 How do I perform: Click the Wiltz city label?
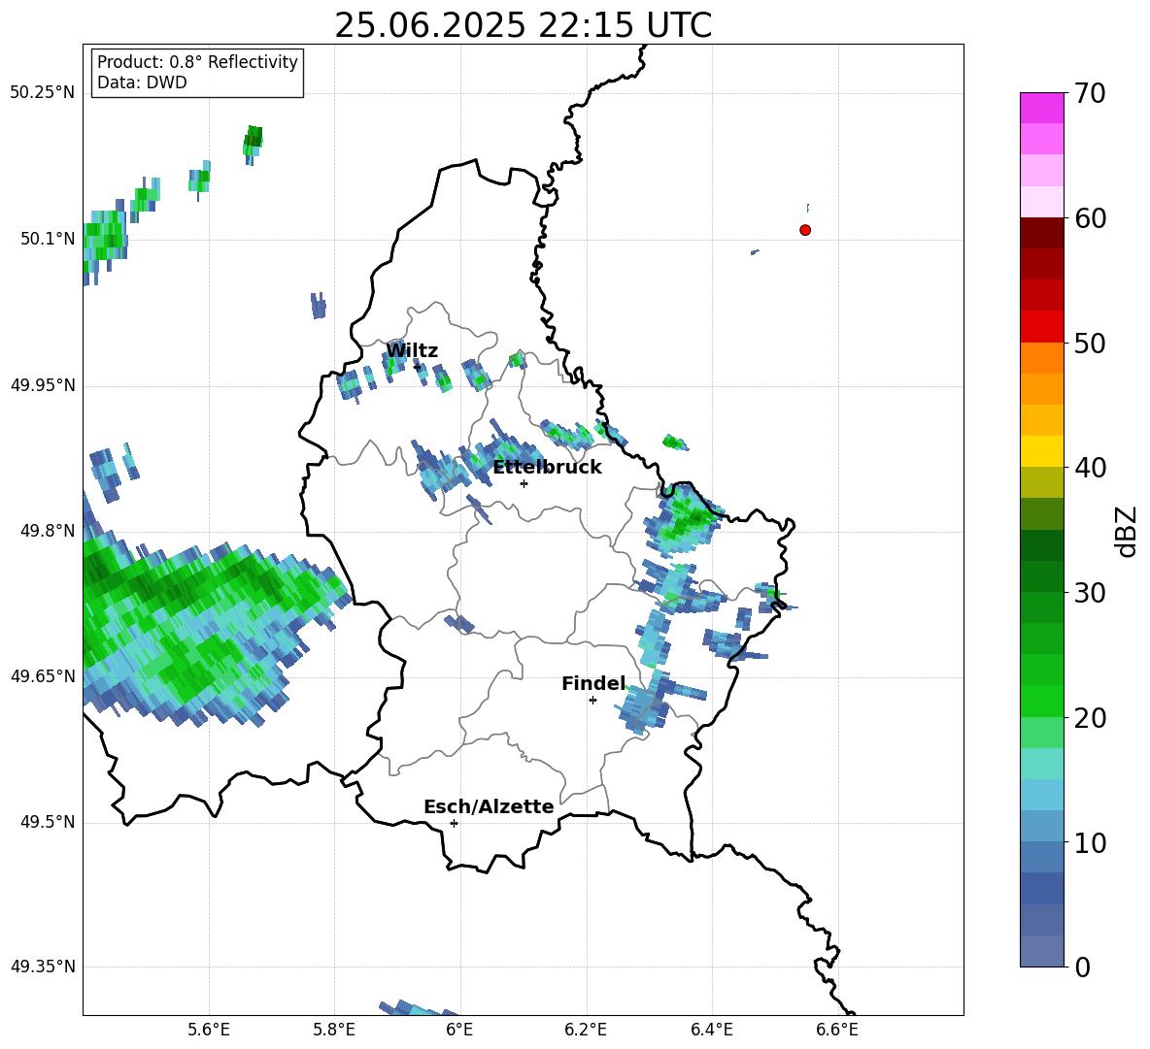point(412,351)
